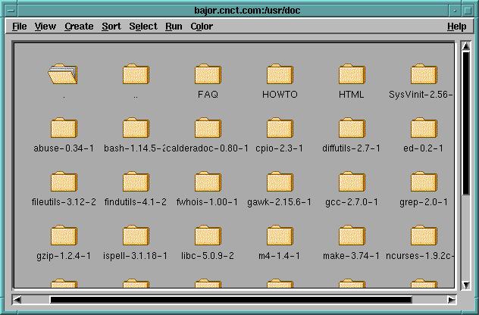Image resolution: width=479 pixels, height=315 pixels.
Task: Open the Help menu
Action: 456,27
